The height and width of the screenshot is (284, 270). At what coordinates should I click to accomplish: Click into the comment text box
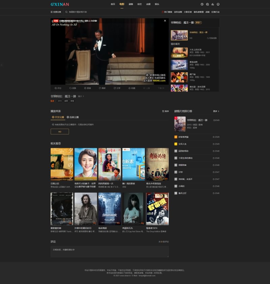tap(110, 252)
